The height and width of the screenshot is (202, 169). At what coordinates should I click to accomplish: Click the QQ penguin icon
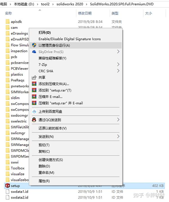pyautogui.click(x=34, y=120)
